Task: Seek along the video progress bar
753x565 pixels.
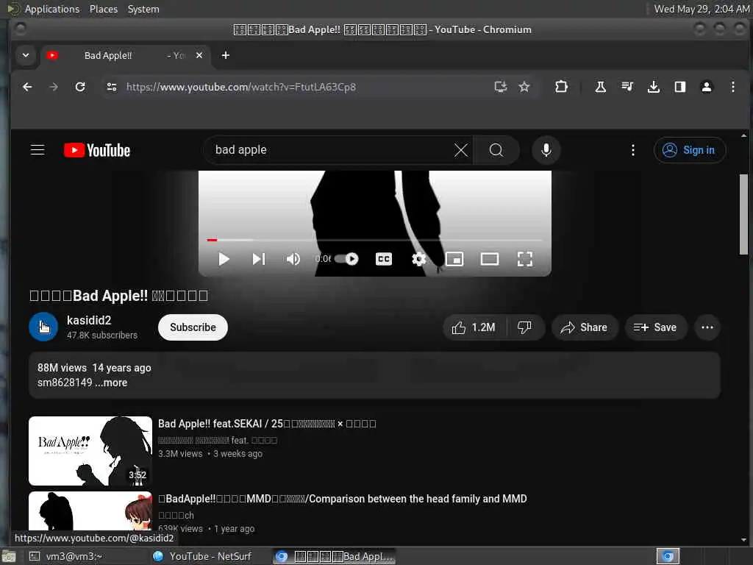Action: tap(374, 239)
